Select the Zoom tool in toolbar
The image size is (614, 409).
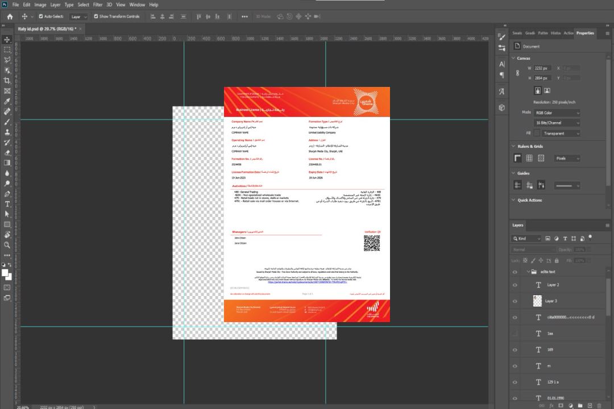(x=7, y=245)
